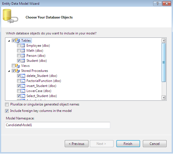The height and width of the screenshot is (160, 173).
Task: Check the Views checkbox
Action: (13, 66)
